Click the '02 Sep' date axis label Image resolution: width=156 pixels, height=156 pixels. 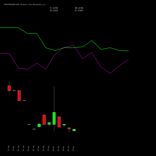58,149
